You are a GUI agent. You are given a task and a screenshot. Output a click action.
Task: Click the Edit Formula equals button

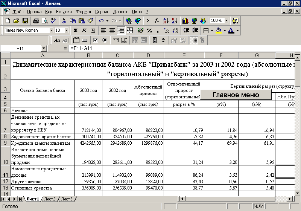(65, 49)
